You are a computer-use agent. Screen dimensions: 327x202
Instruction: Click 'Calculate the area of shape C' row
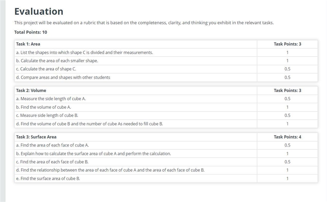pos(166,69)
